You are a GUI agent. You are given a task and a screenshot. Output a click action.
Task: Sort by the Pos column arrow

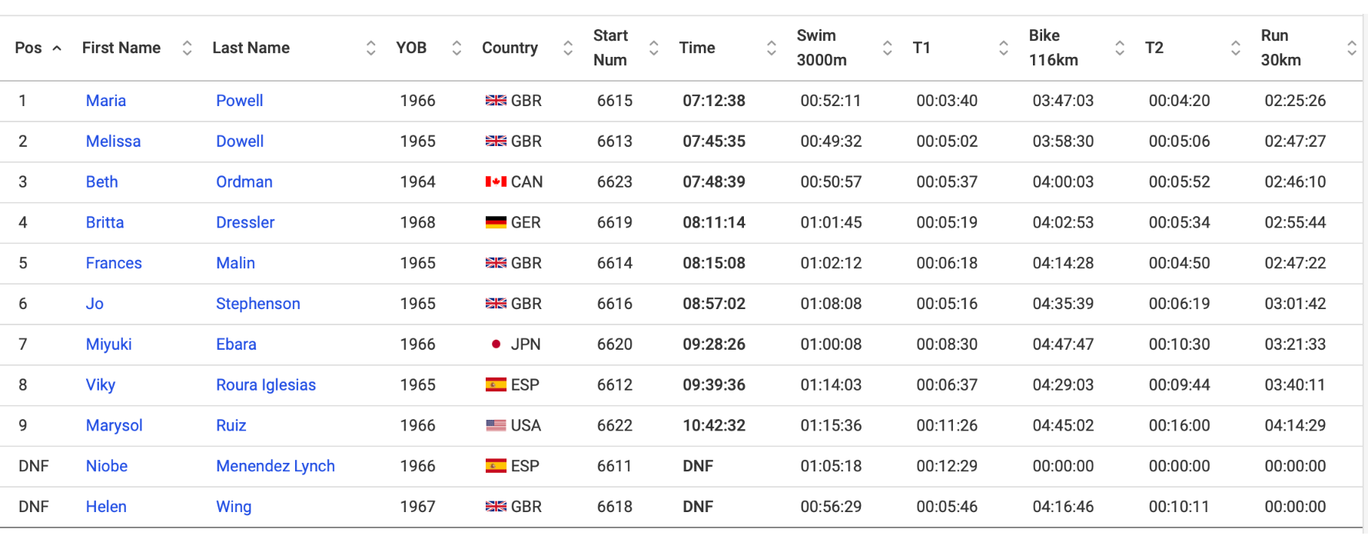pos(57,48)
